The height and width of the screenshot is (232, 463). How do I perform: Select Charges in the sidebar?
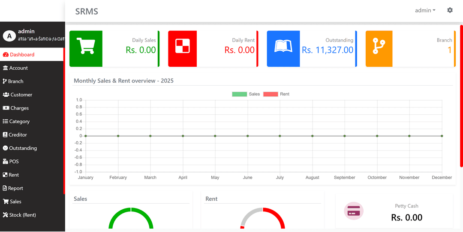(32, 108)
